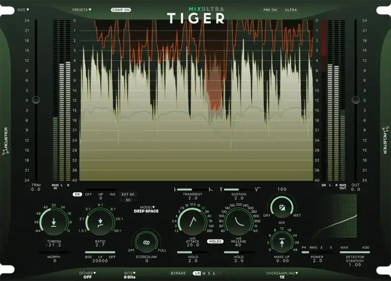Click the Transient slider's right decay icon

(211, 189)
